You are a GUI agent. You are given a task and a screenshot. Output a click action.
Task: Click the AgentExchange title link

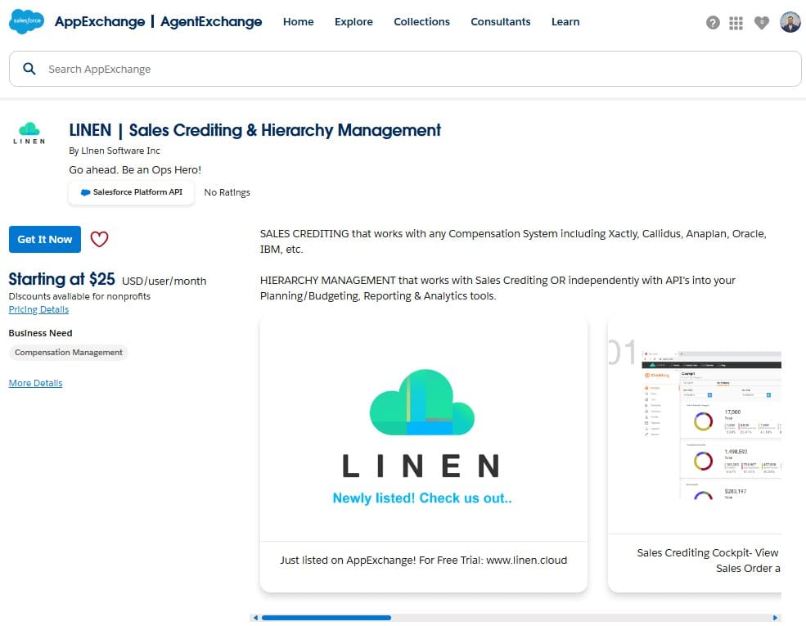(x=211, y=21)
